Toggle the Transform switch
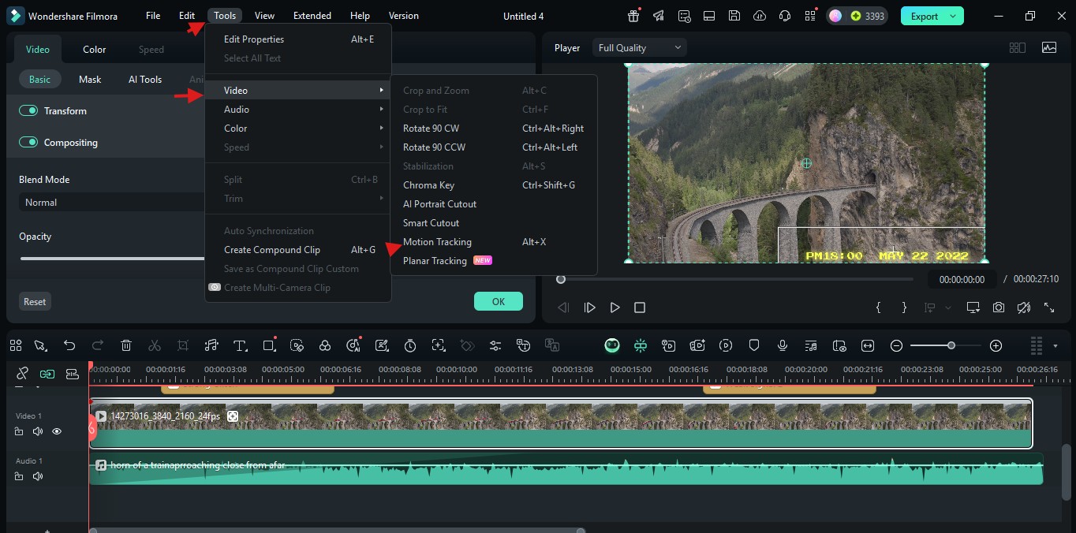The image size is (1076, 533). pos(28,111)
